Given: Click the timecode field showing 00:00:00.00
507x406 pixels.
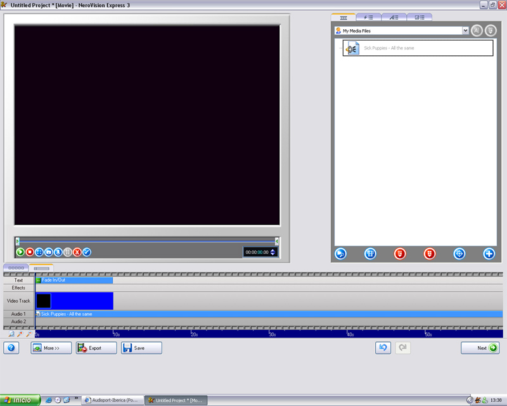Looking at the screenshot, I should pyautogui.click(x=257, y=252).
